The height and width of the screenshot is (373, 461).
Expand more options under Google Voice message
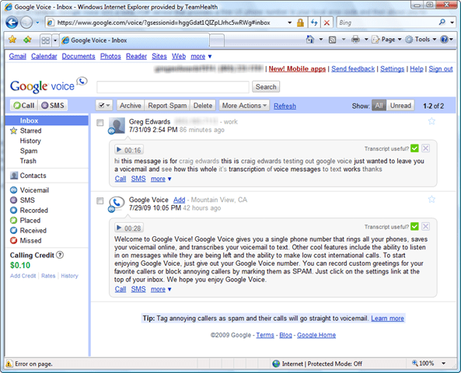(x=161, y=289)
